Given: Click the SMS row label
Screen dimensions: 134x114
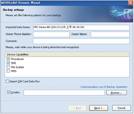Looking at the screenshot, I should click(13, 63).
